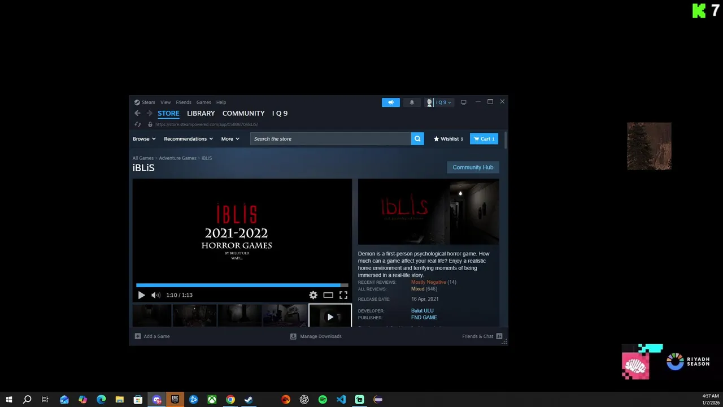Open the Windows Start menu
This screenshot has width=723, height=407.
(9, 400)
